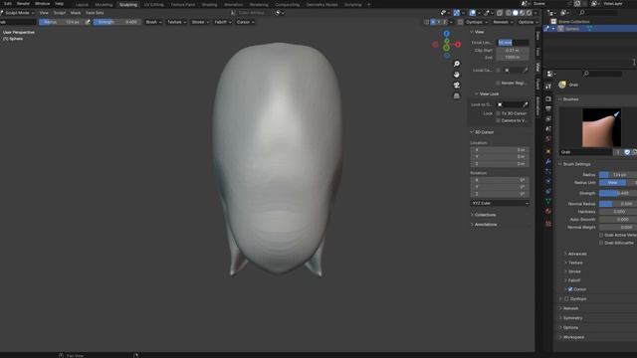Switch perspective/orthographic grid icon in viewport
Viewport: 637px width, 358px height.
[x=457, y=95]
